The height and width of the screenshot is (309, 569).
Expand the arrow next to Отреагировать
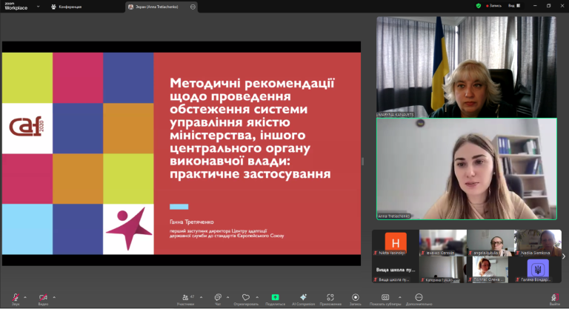point(257,297)
